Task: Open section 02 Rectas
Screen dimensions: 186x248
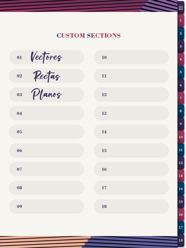Action: click(46, 76)
